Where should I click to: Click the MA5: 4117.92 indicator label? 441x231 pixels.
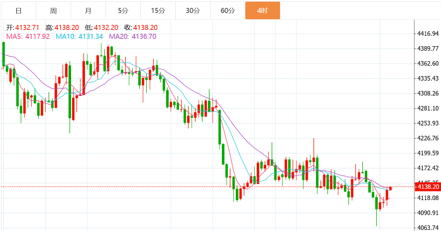tap(28, 37)
